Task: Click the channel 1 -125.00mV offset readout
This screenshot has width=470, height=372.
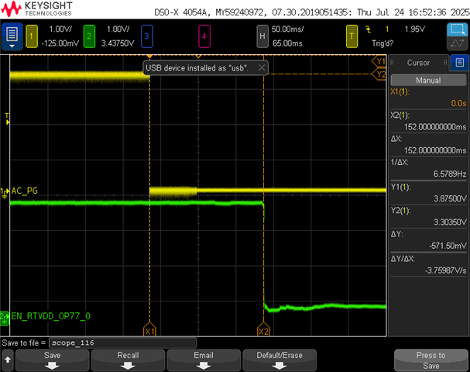Action: [x=60, y=43]
